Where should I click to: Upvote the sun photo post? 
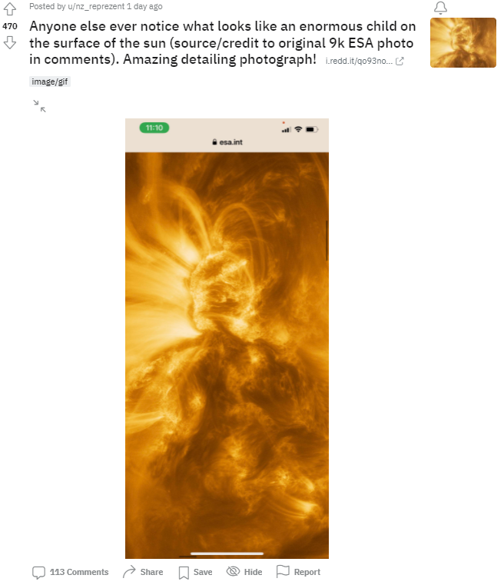(x=10, y=9)
